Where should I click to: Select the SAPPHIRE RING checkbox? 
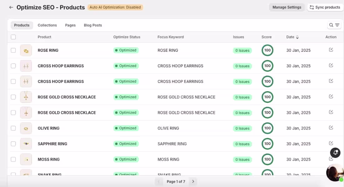pos(13,144)
